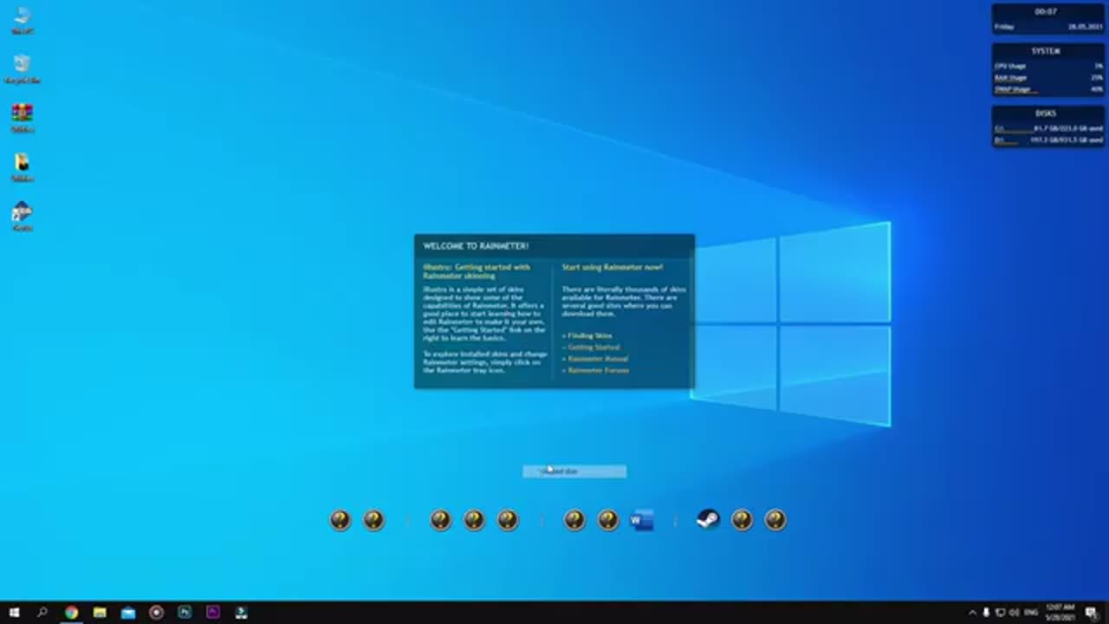Click the clock skin time display
Image resolution: width=1109 pixels, height=624 pixels.
point(1046,12)
